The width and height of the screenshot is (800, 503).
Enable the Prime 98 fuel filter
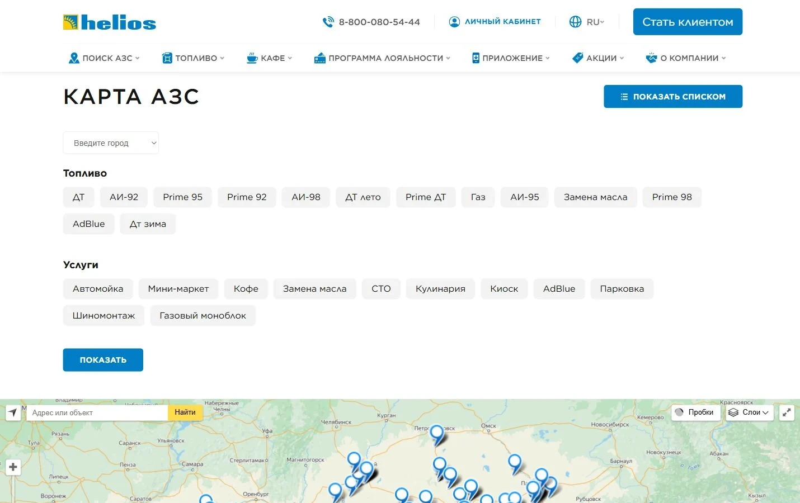pyautogui.click(x=672, y=197)
